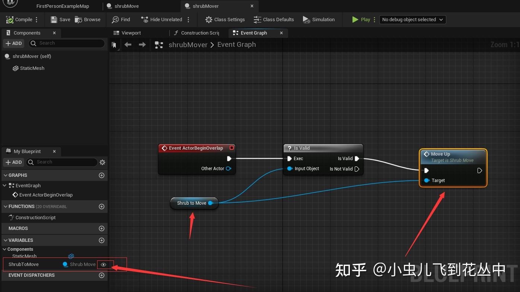The width and height of the screenshot is (520, 292).
Task: Expand EVENT DISPATCHERS section
Action: point(31,275)
